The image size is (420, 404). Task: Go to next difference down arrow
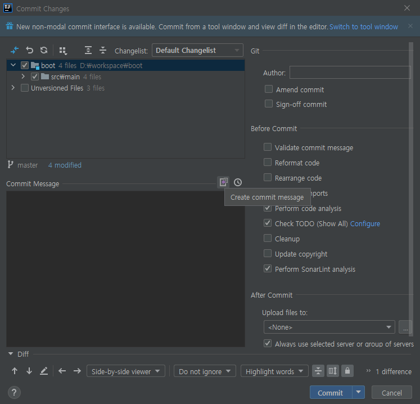click(29, 371)
